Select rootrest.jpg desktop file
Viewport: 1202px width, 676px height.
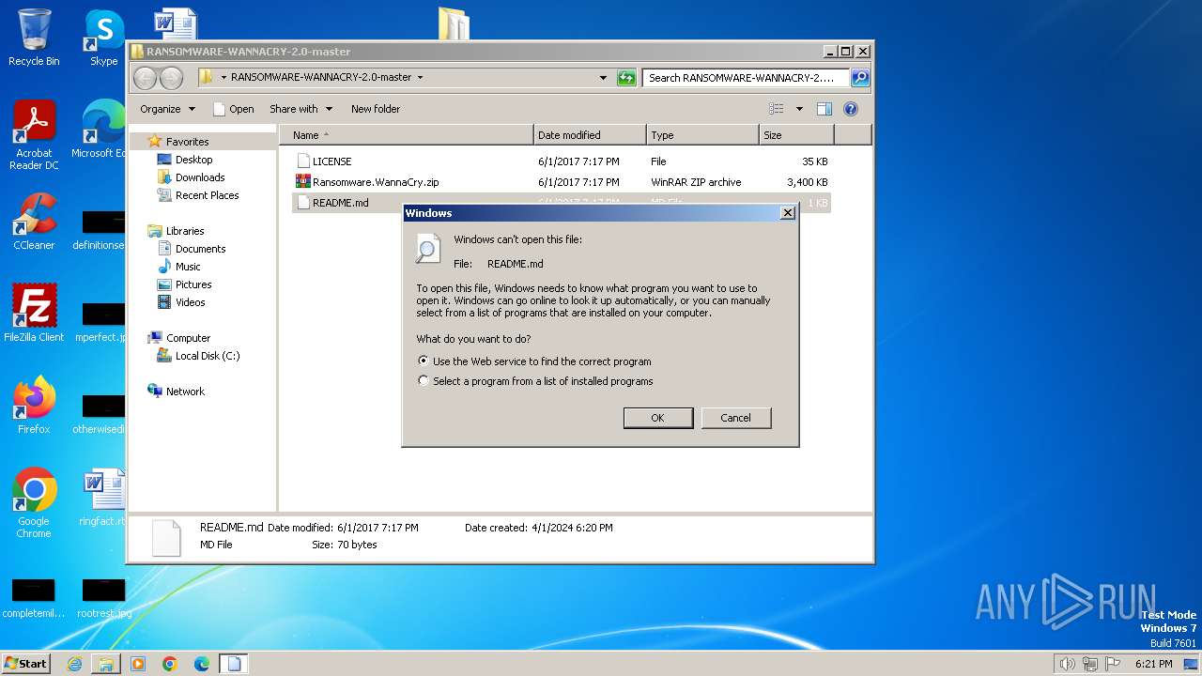click(103, 597)
